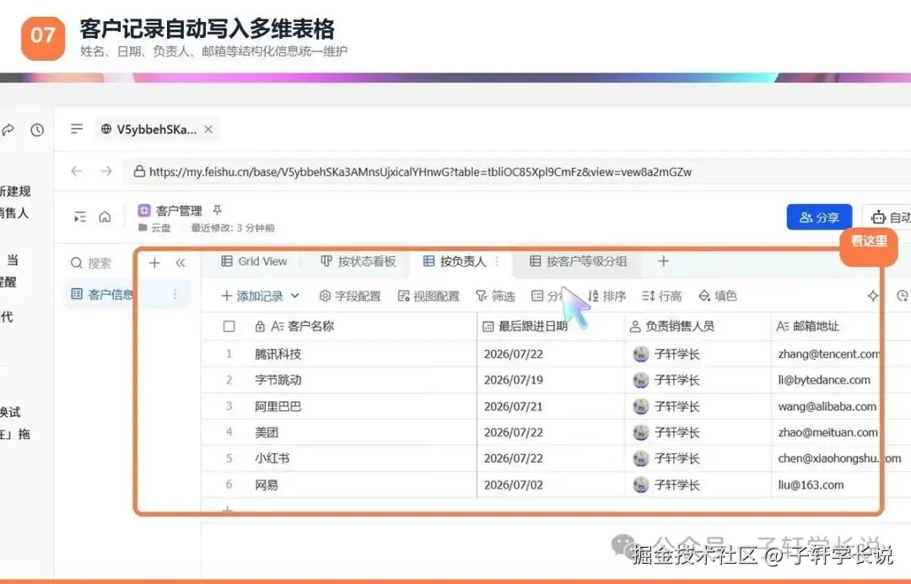Switch to the 按状态看板 view tab

[x=358, y=261]
